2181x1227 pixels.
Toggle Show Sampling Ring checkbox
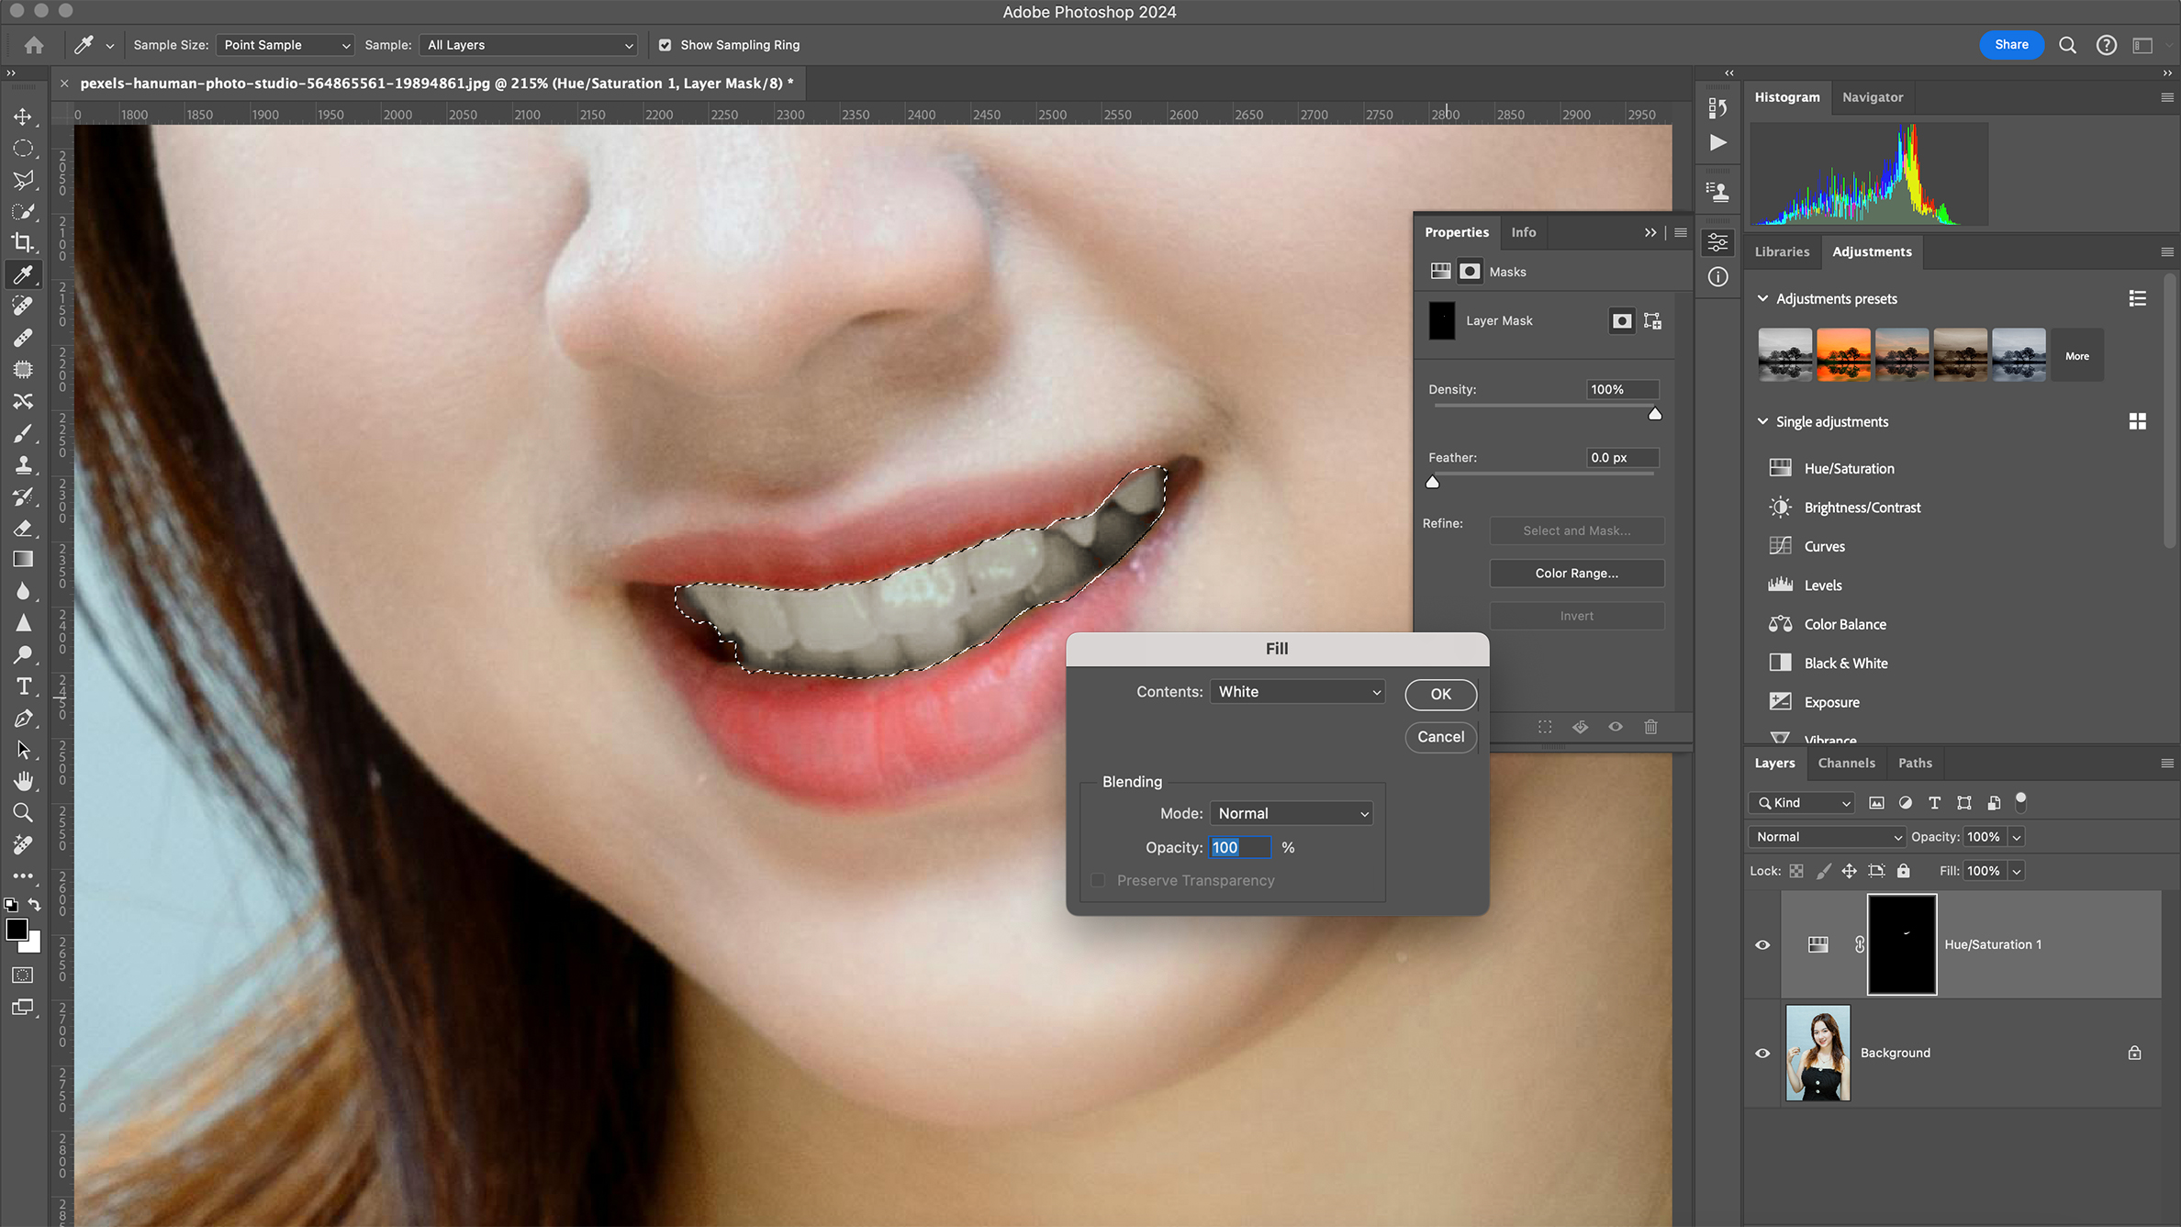[x=665, y=45]
